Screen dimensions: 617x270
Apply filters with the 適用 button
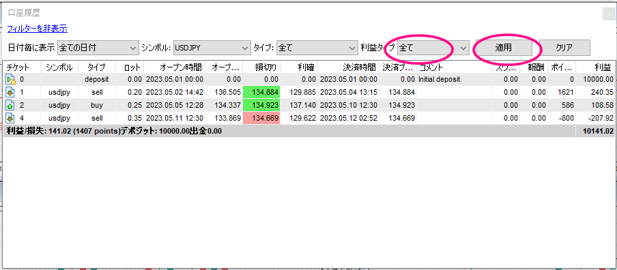(504, 48)
